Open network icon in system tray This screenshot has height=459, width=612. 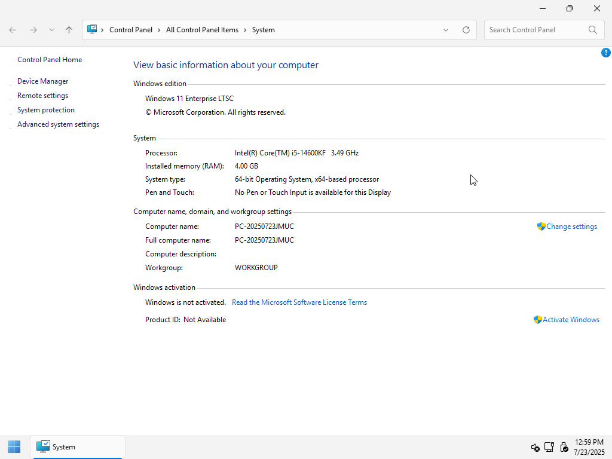[x=549, y=447]
